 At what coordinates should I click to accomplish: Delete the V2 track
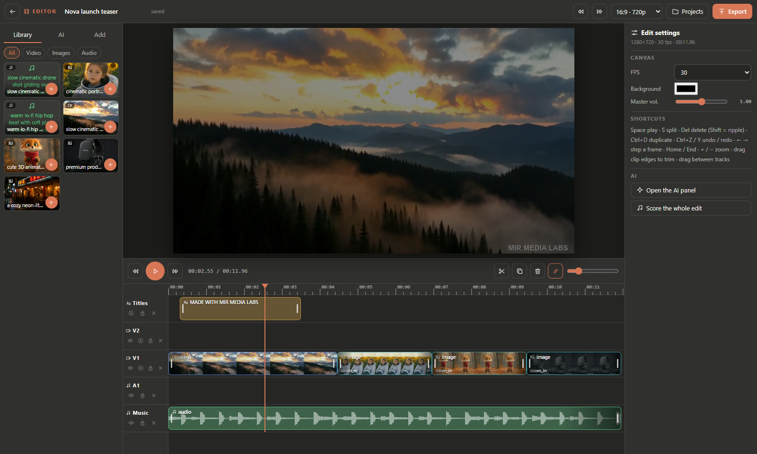coord(160,340)
